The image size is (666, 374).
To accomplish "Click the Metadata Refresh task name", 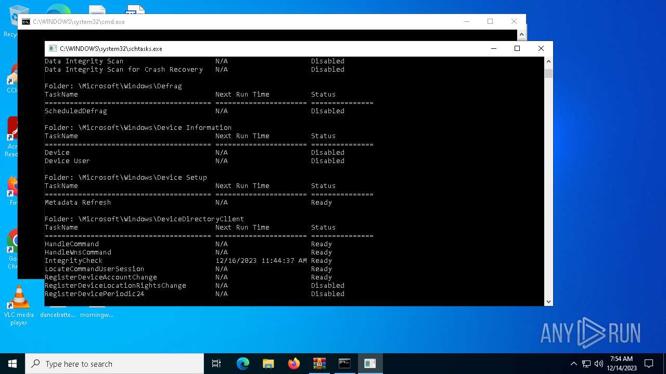I will coord(78,202).
